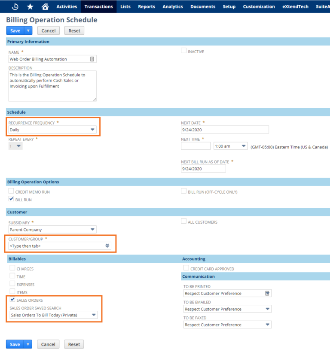The image size is (330, 352).
Task: Expand the Subsidiary dropdown
Action: pos(92,229)
